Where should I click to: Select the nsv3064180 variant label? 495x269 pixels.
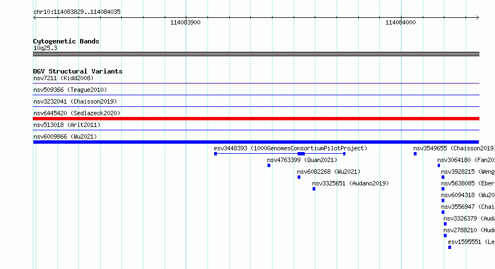tap(466, 160)
